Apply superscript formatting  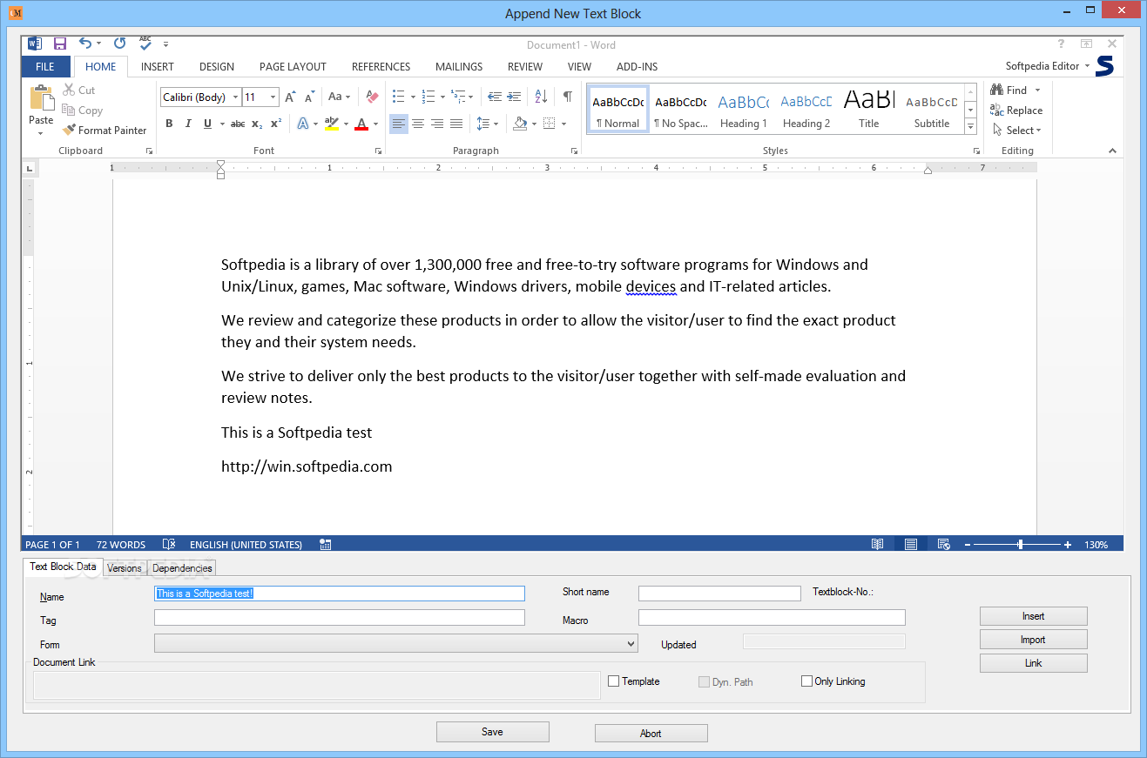click(x=276, y=124)
